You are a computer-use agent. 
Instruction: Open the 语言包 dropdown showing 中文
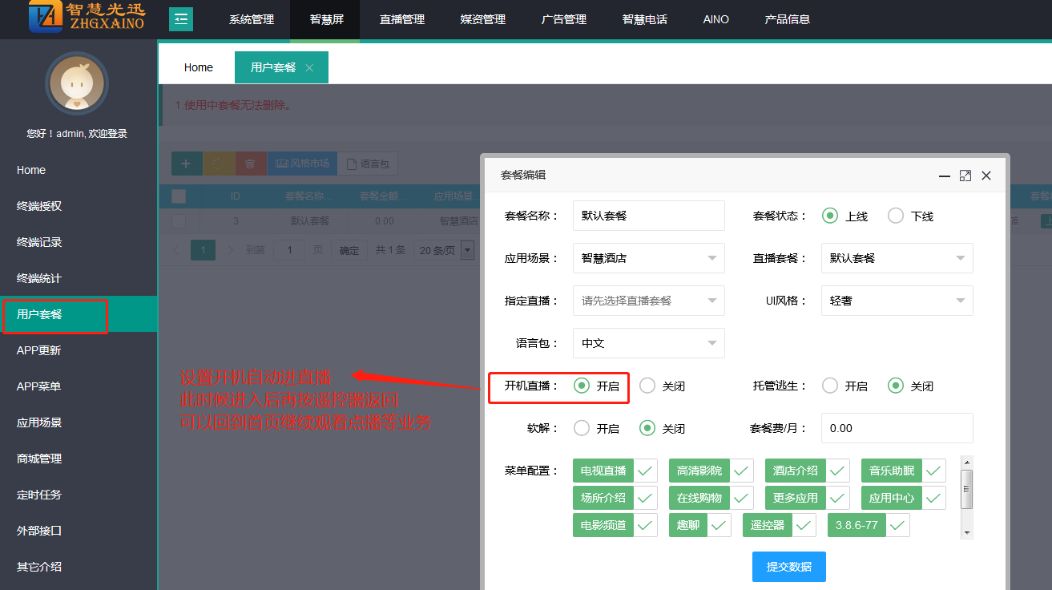pyautogui.click(x=648, y=343)
